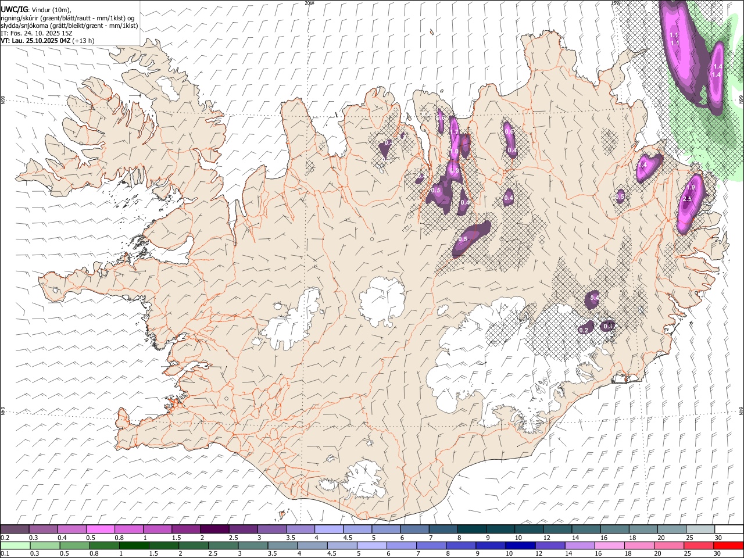The image size is (744, 558).
Task: Click the dark teal 8 mm swatch in upper legend
Action: [x=471, y=529]
